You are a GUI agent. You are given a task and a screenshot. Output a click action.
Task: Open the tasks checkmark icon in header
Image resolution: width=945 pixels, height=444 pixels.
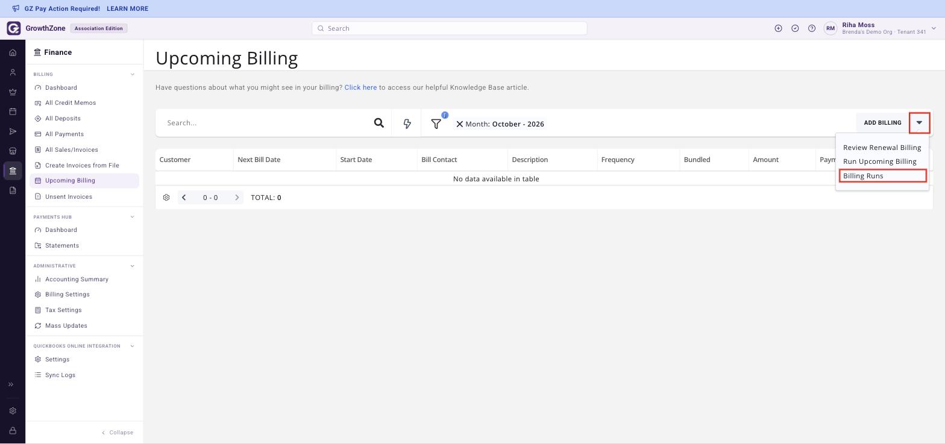[x=795, y=28]
